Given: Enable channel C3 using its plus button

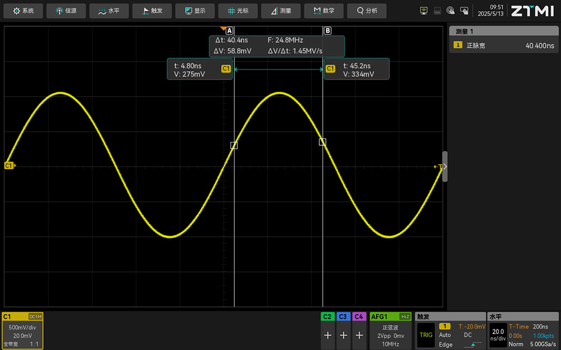Looking at the screenshot, I should pyautogui.click(x=343, y=335).
